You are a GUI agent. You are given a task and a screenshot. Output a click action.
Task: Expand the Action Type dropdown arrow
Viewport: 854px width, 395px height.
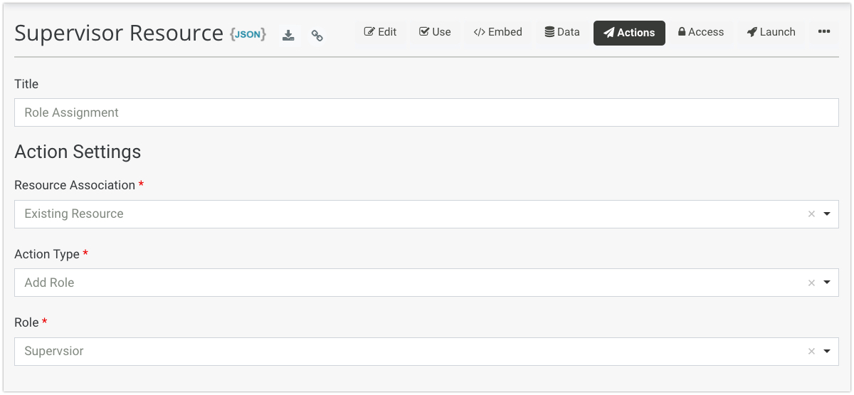click(x=827, y=283)
